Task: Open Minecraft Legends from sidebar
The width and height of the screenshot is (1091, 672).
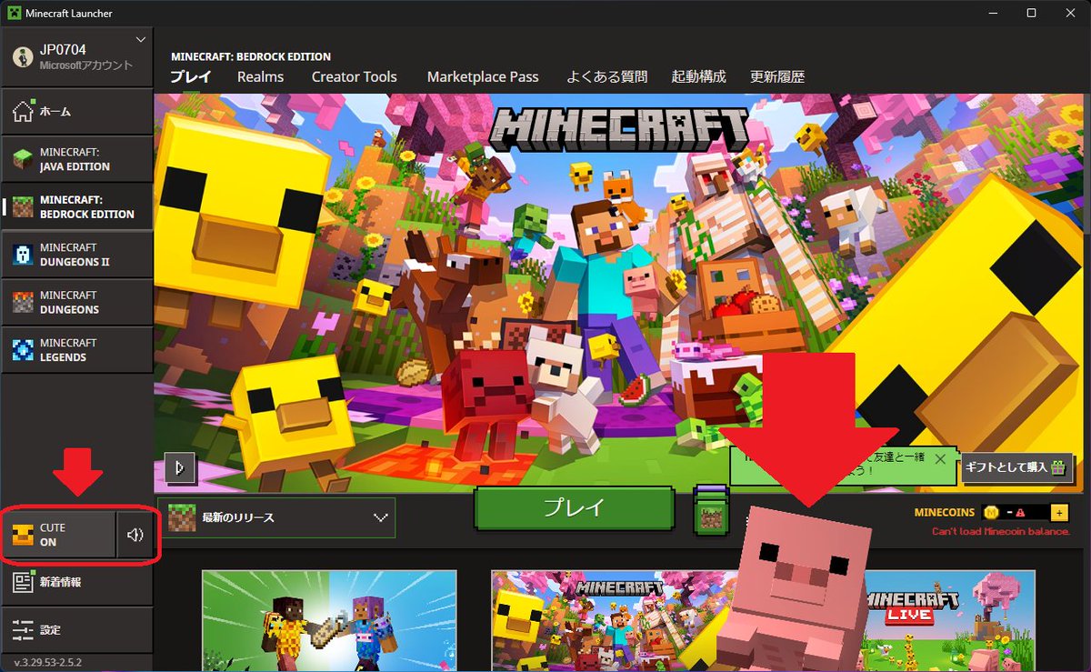Action: tap(76, 350)
